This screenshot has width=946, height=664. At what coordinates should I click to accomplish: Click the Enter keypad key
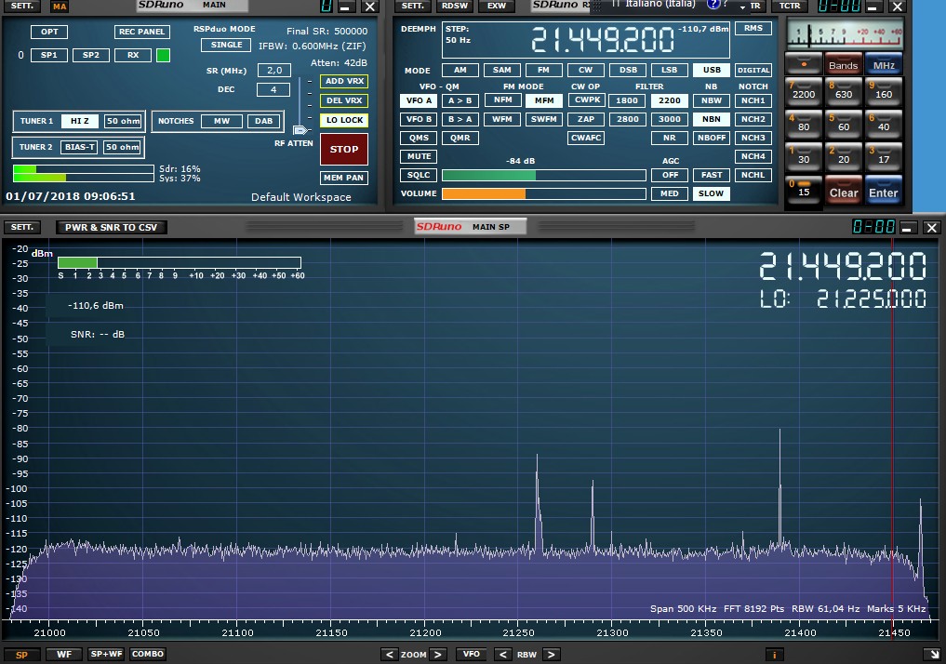(884, 192)
